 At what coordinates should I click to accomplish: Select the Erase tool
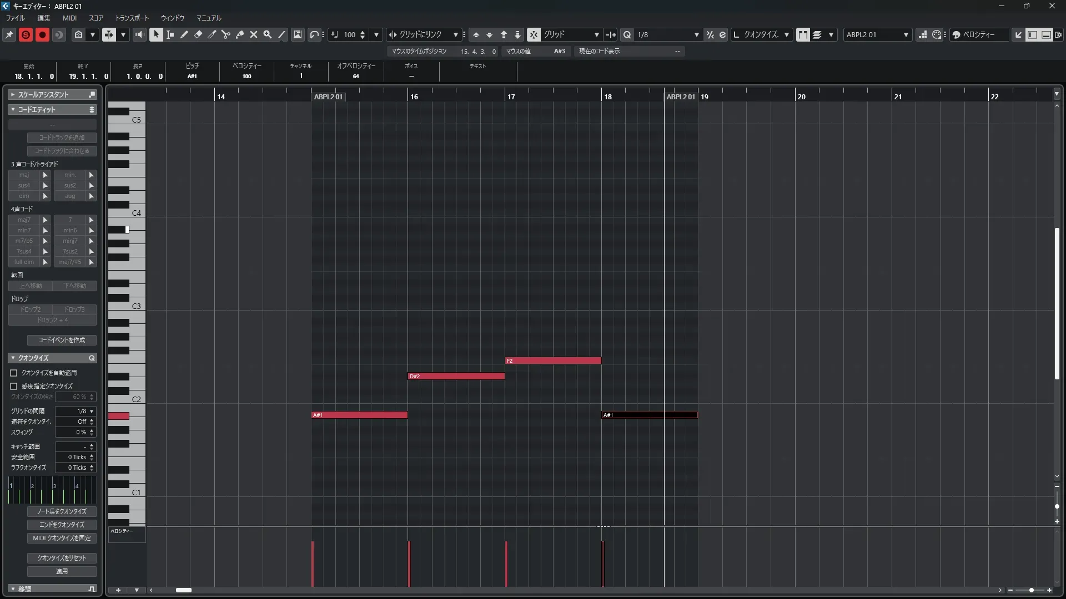pos(198,34)
